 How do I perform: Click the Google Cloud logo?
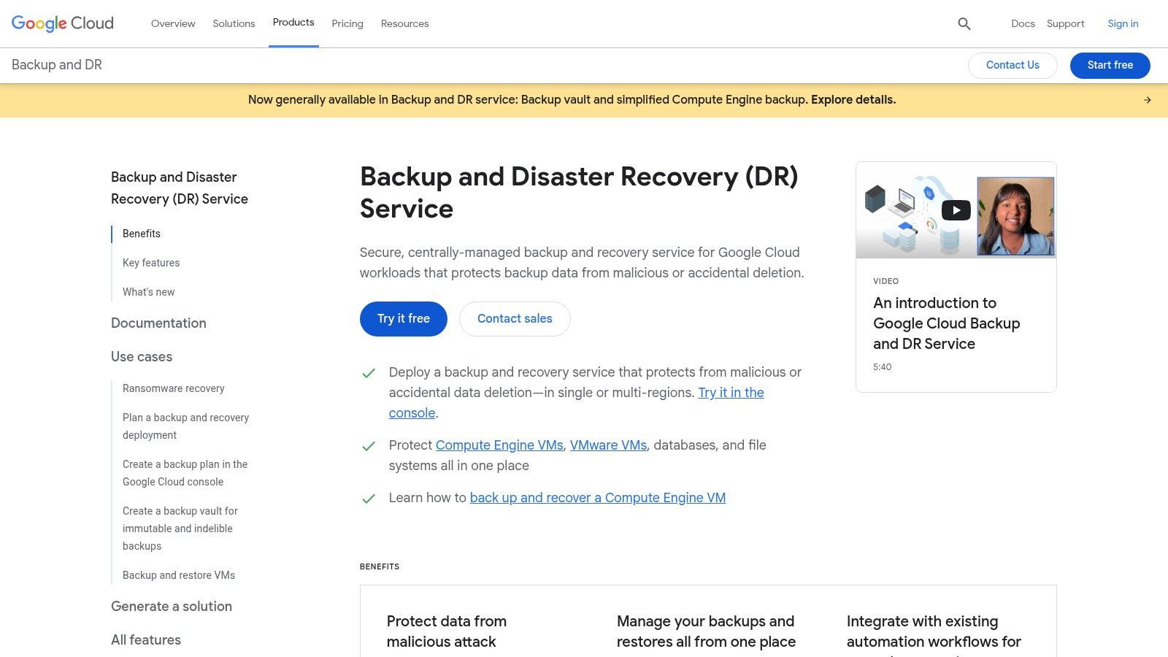(63, 23)
